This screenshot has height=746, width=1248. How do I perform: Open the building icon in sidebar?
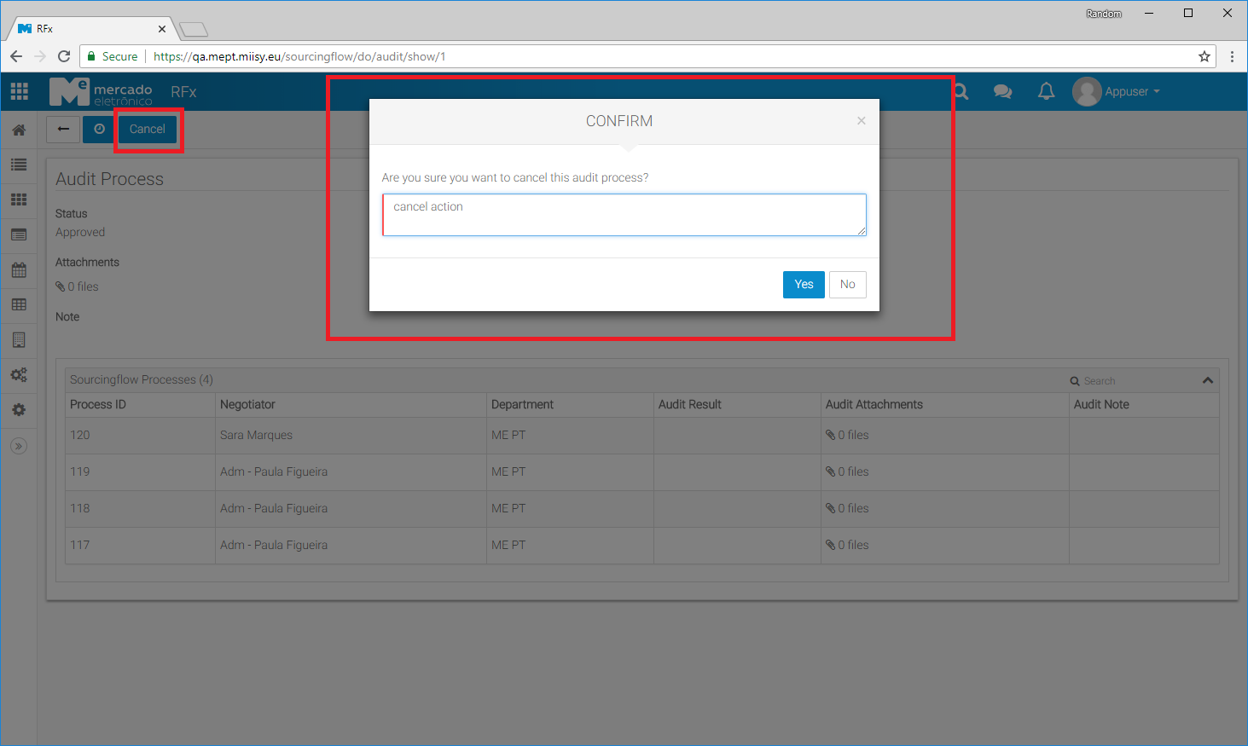[x=19, y=340]
